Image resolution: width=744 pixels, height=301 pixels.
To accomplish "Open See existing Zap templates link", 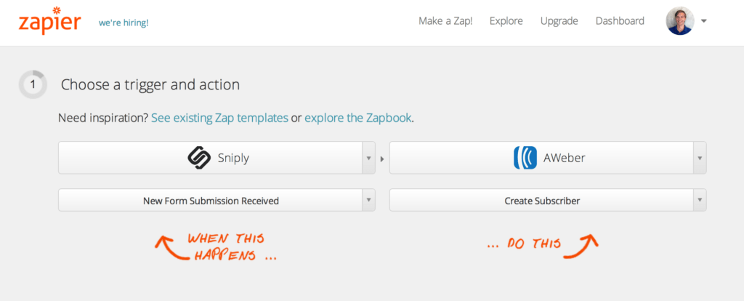I will click(x=219, y=118).
